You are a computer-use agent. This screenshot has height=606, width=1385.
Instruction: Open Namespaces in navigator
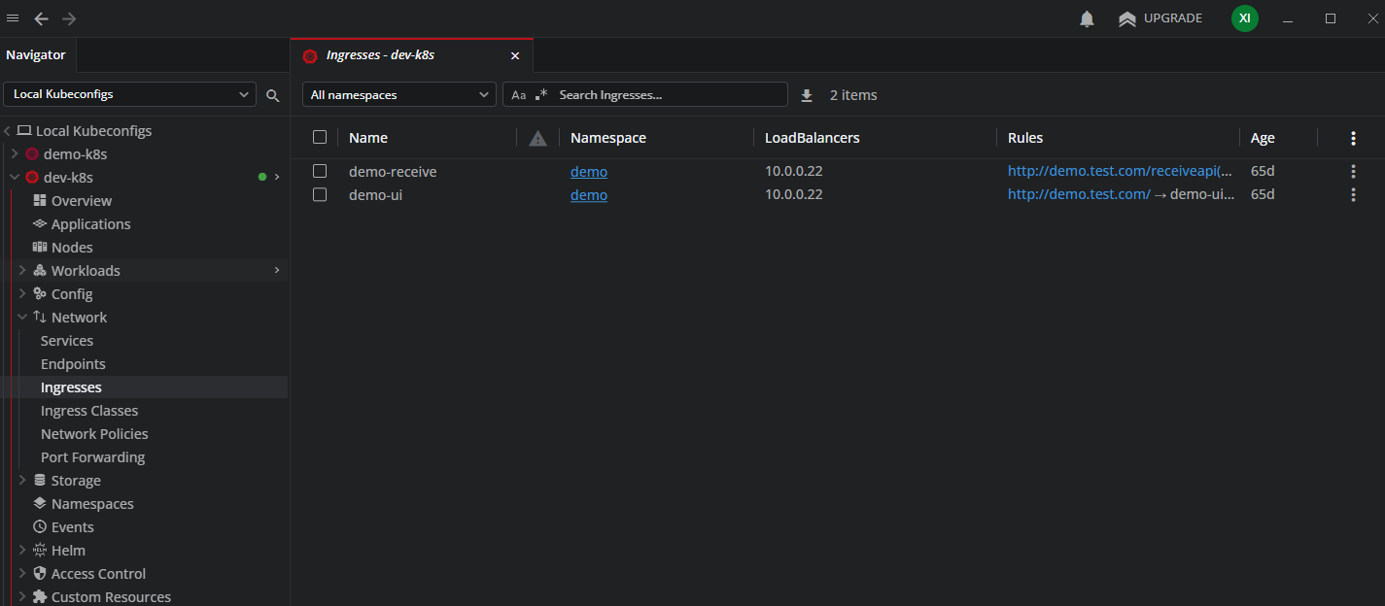pos(92,504)
